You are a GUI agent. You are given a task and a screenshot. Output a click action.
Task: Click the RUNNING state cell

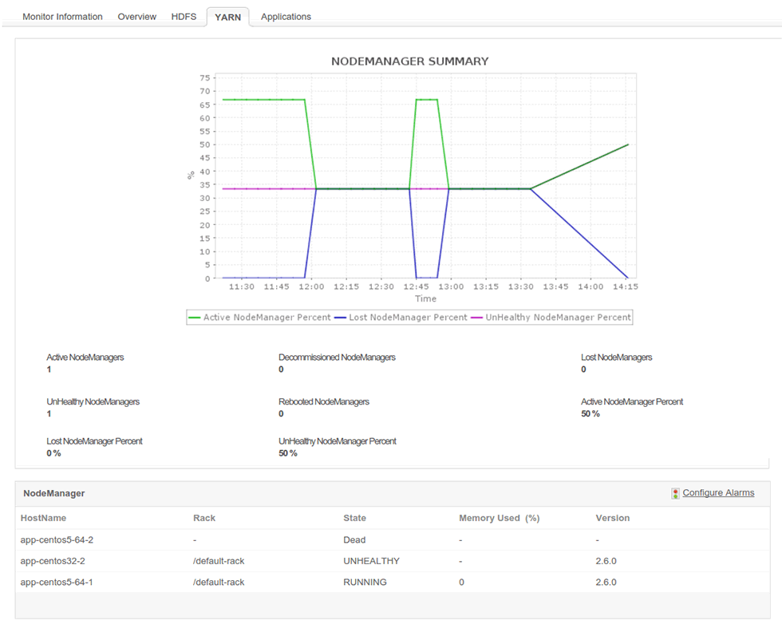tap(365, 582)
